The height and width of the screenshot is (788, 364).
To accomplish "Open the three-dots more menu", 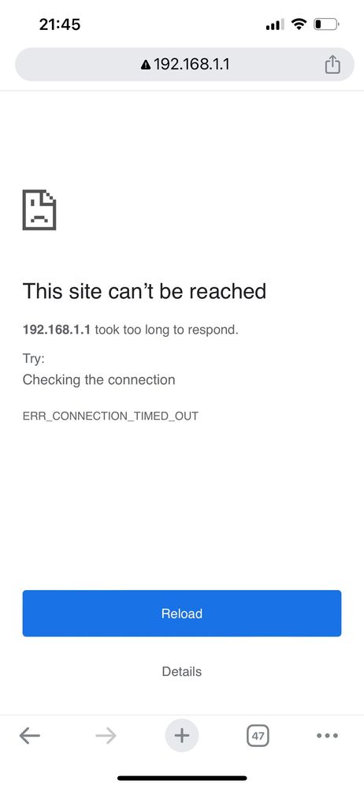I will (327, 736).
